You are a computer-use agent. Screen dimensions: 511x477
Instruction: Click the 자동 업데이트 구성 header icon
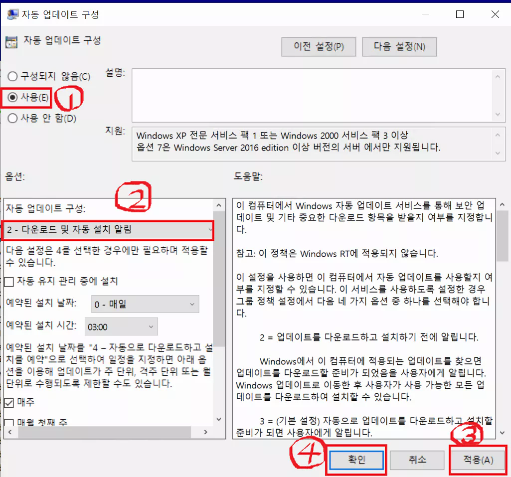pyautogui.click(x=12, y=41)
